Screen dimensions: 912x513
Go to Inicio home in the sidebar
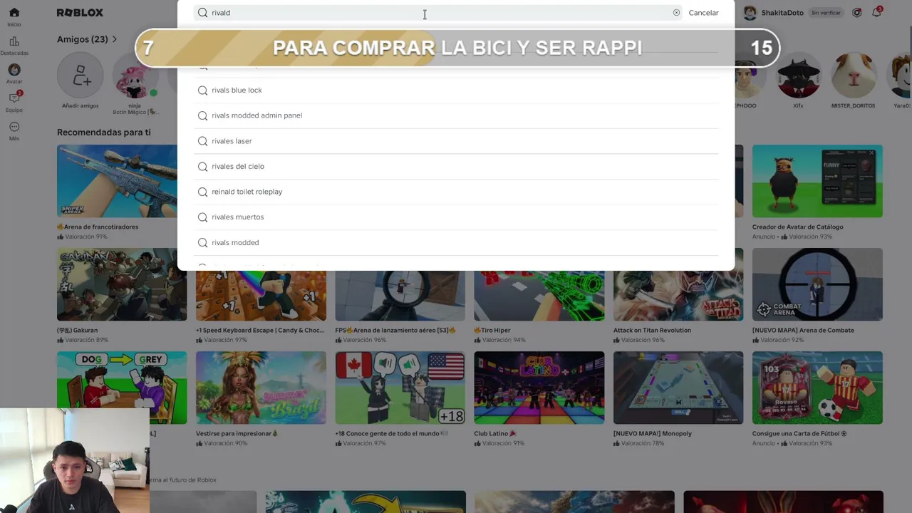14,17
